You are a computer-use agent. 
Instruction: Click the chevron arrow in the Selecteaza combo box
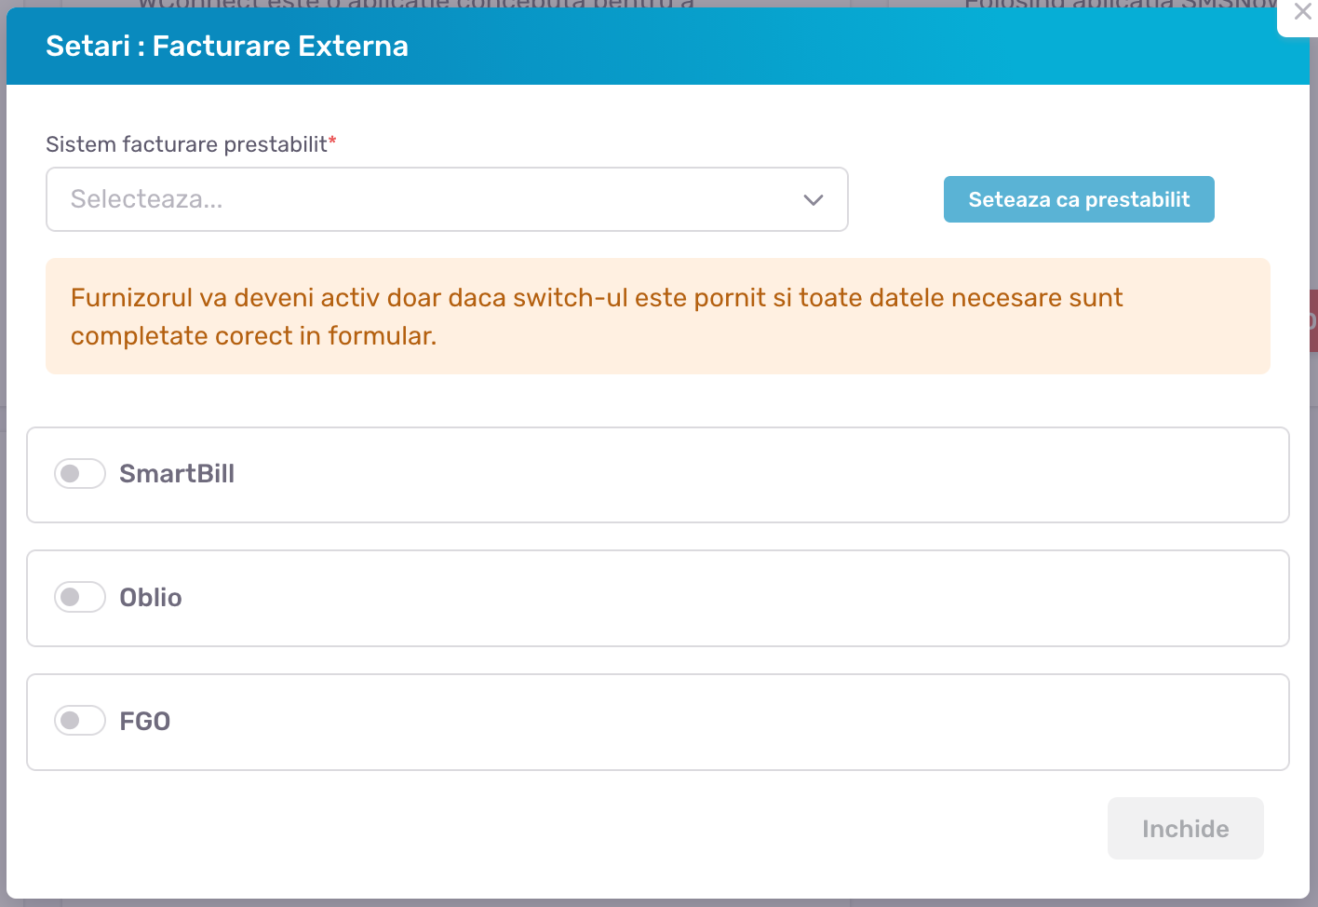pos(814,200)
